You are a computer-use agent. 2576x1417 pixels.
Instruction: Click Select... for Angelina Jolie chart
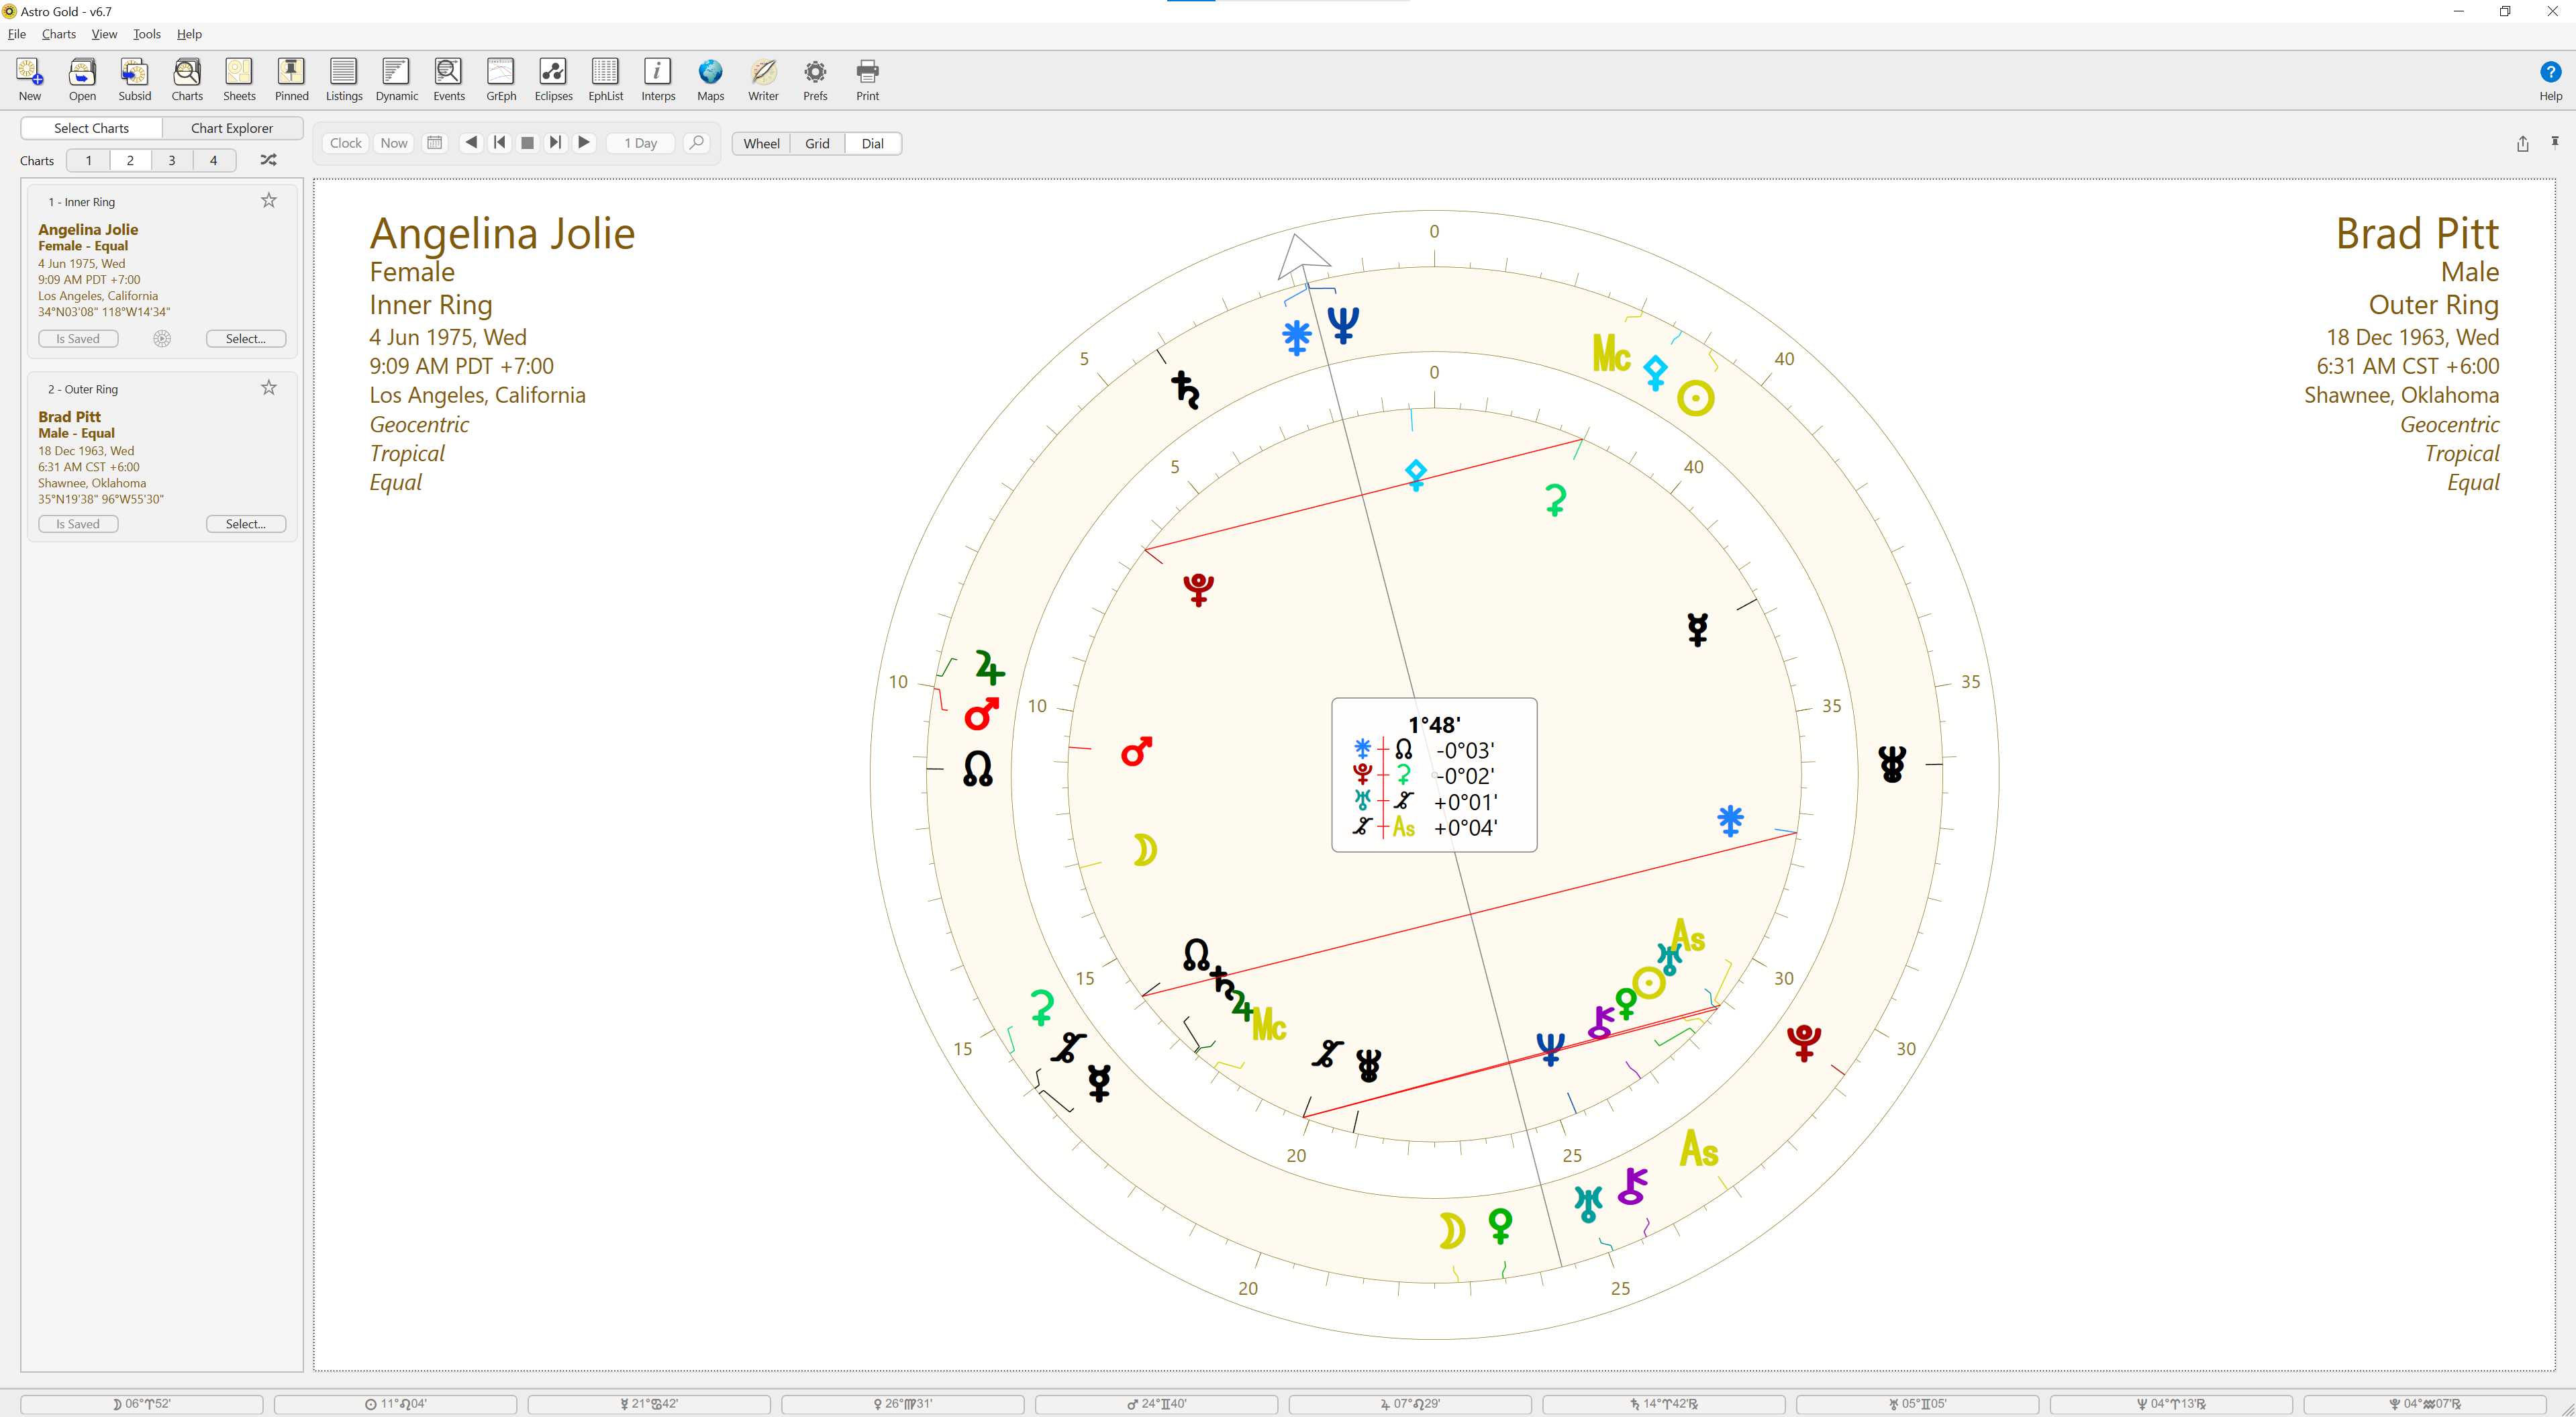(246, 339)
